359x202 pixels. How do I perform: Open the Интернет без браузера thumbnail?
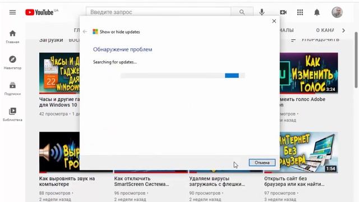click(x=309, y=152)
